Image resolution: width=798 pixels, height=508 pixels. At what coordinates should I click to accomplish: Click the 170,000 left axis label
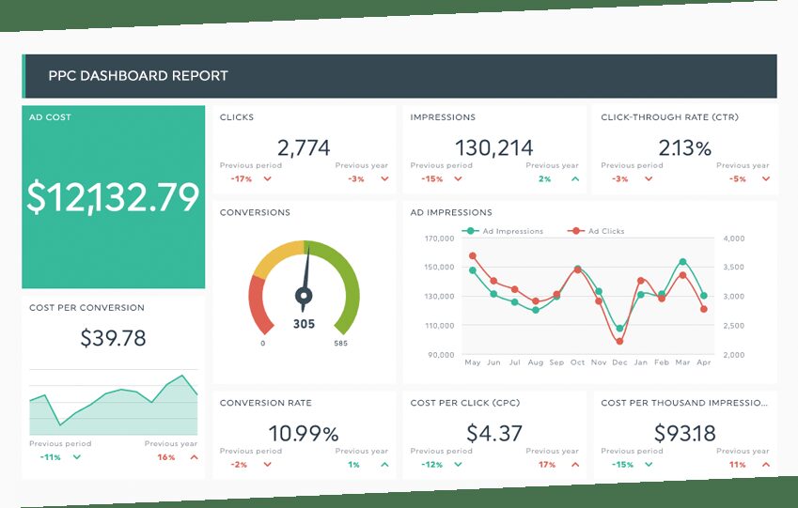[x=439, y=239]
